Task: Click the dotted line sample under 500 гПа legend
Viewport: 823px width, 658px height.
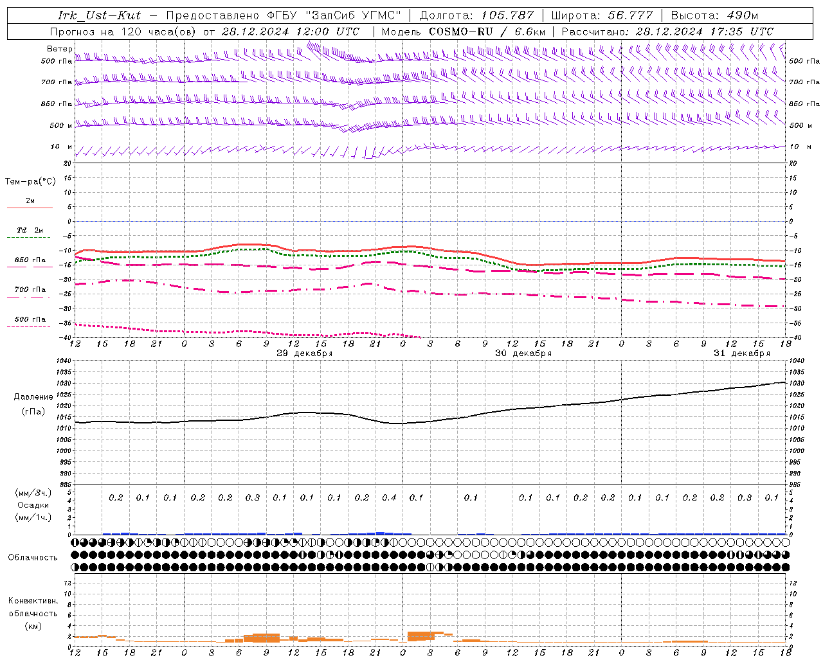Action: pos(30,326)
